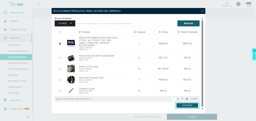Click the product search input field

point(126,23)
